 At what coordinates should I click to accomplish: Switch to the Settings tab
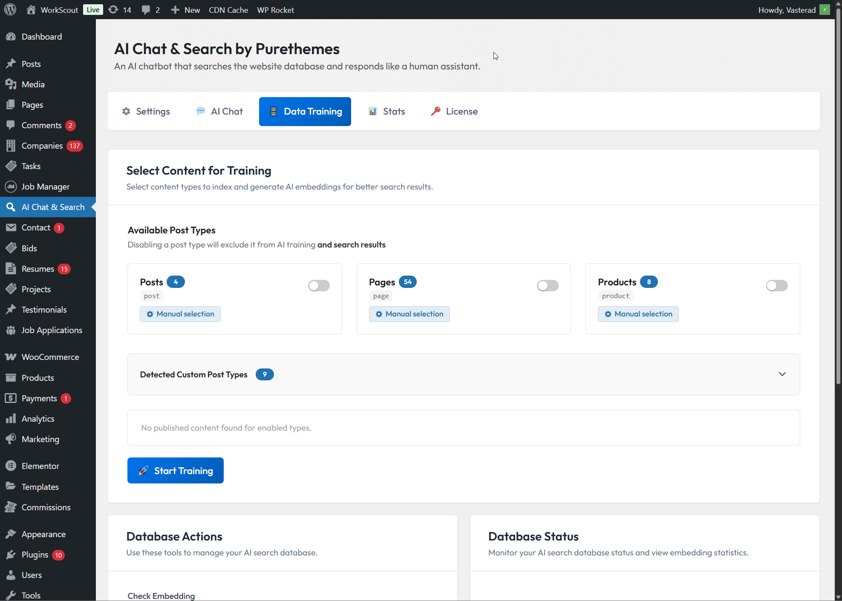(x=146, y=111)
